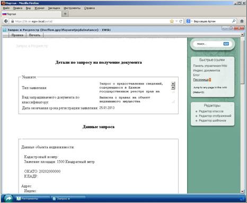247x203 pixels.
Task: Open new tab with the plus button
Action: click(x=65, y=14)
